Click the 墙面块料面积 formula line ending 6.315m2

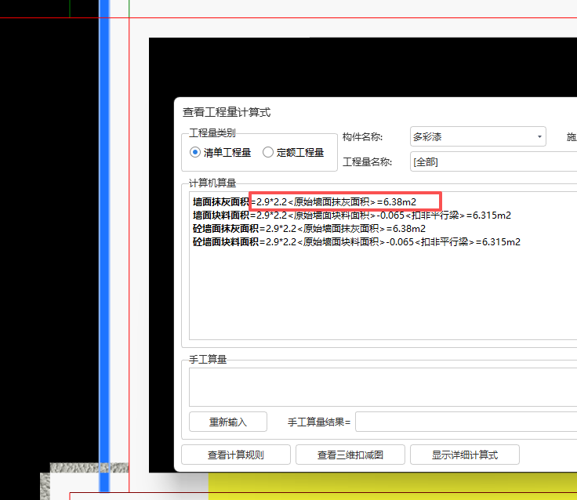pyautogui.click(x=352, y=216)
